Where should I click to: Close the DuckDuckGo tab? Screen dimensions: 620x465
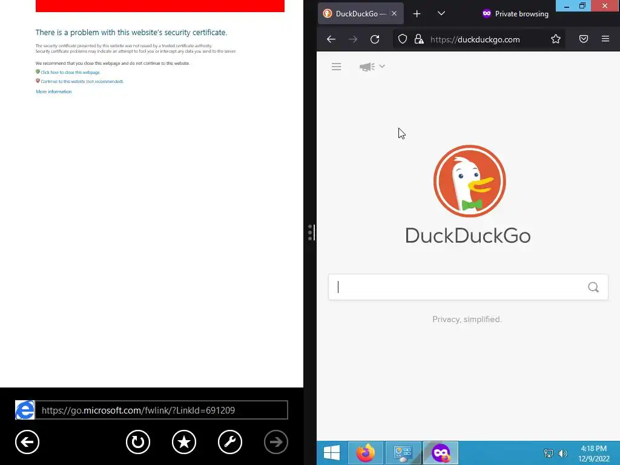click(x=394, y=14)
